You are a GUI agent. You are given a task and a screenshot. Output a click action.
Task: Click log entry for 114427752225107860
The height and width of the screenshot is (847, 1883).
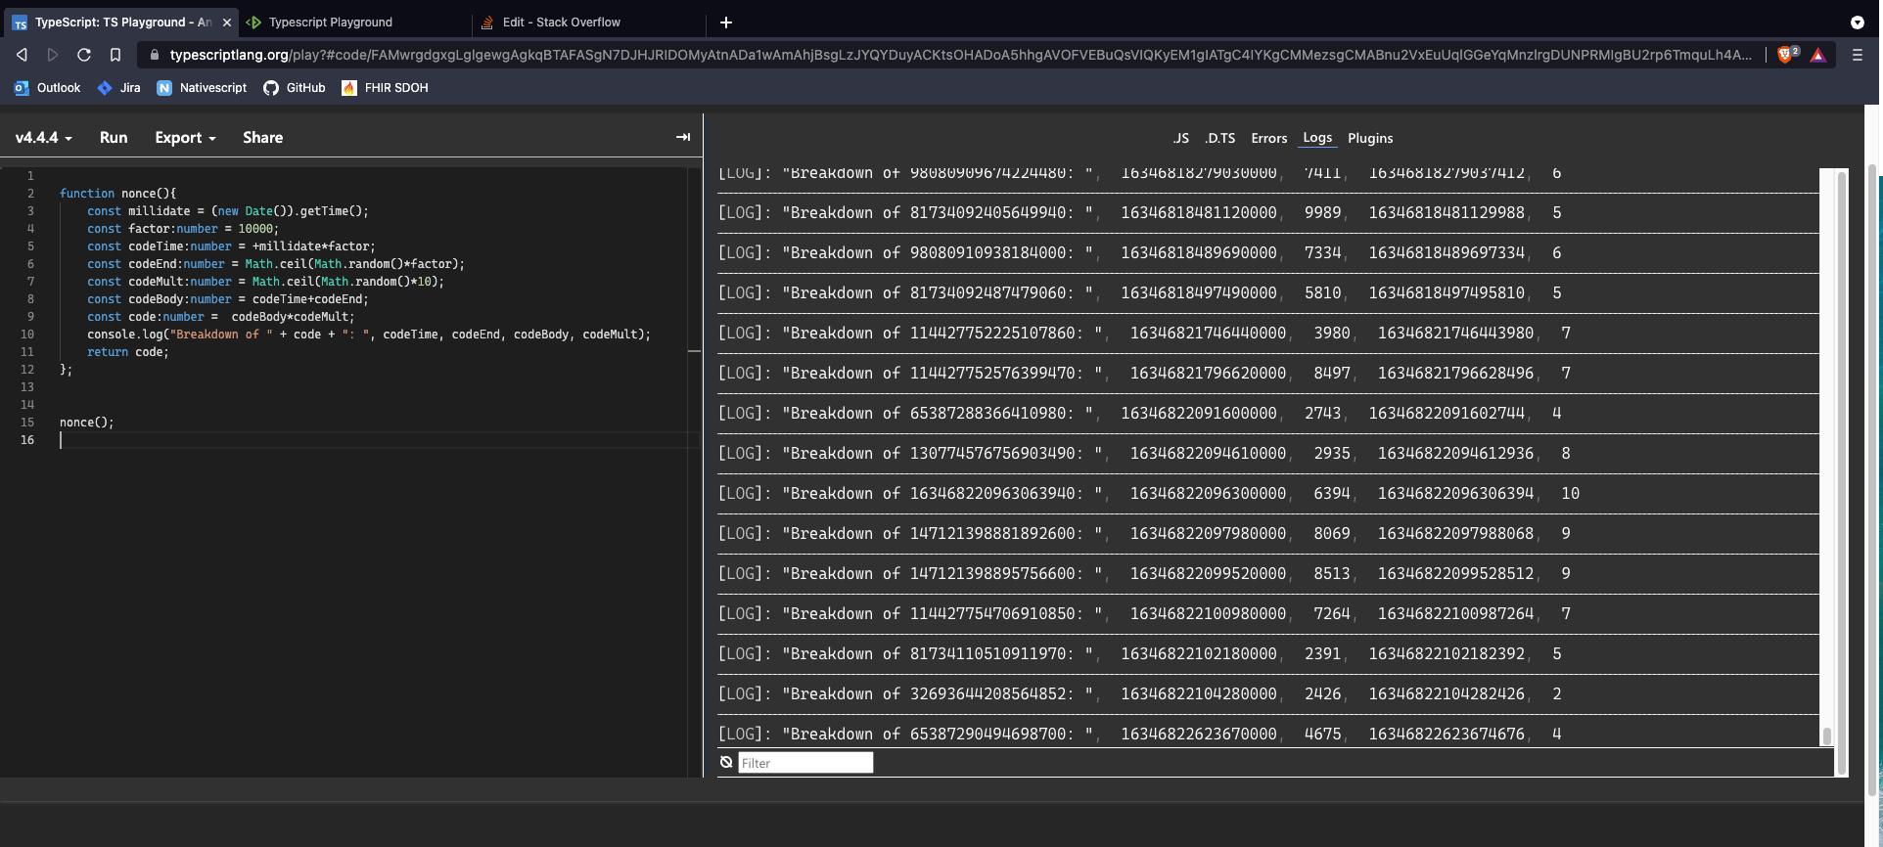(1267, 334)
